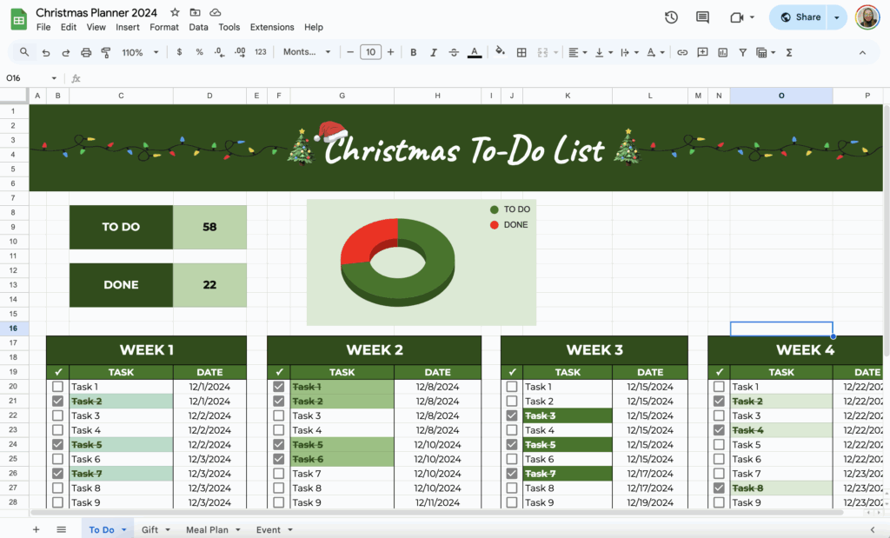Screen dimensions: 890x538
Task: Check Task 8 in Week 3
Action: coord(510,488)
